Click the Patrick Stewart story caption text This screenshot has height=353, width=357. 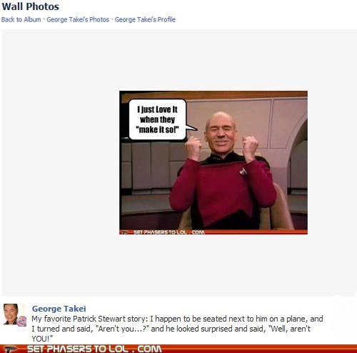point(177,329)
